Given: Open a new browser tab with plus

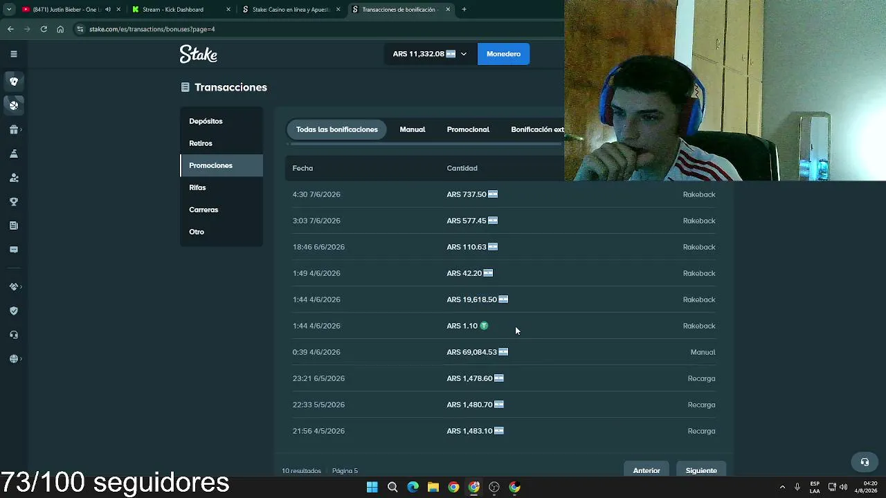Looking at the screenshot, I should coord(464,10).
